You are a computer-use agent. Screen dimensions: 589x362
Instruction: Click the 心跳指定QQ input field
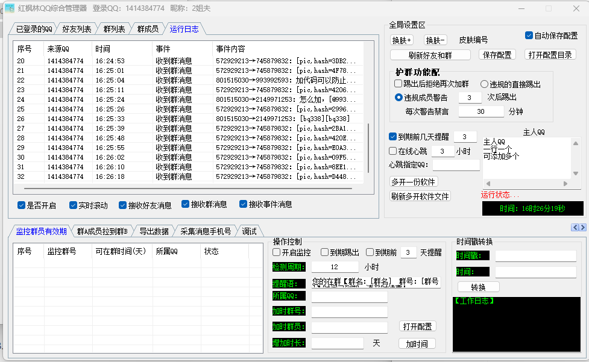[456, 164]
